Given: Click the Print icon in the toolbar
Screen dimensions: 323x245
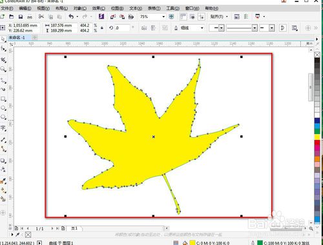Looking at the screenshot, I should pos(30,17).
